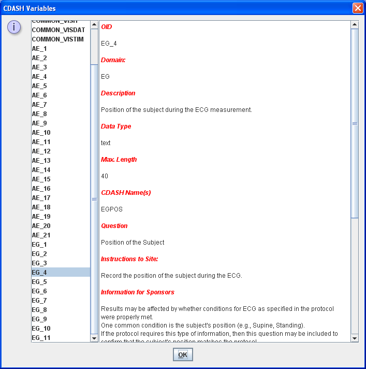366x369 pixels.
Task: Select the AE_1 variable
Action: (x=39, y=49)
